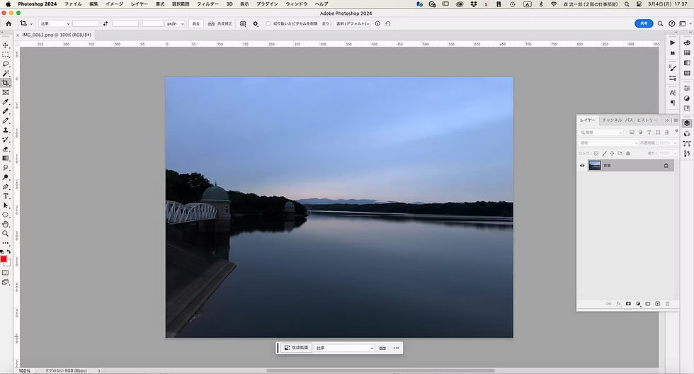This screenshot has height=374, width=694.
Task: Reset the crop box with undo arrow
Action: [x=388, y=24]
